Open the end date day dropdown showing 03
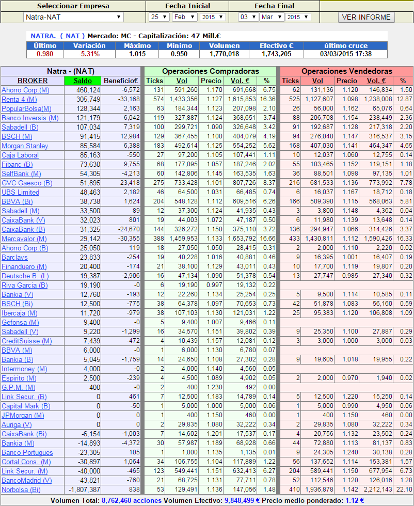 248,17
